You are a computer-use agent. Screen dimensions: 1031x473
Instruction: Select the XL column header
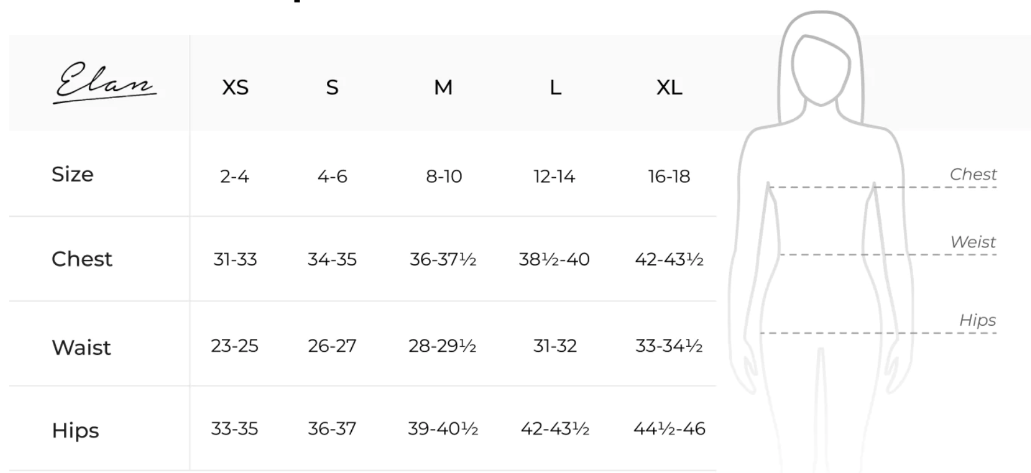(669, 88)
